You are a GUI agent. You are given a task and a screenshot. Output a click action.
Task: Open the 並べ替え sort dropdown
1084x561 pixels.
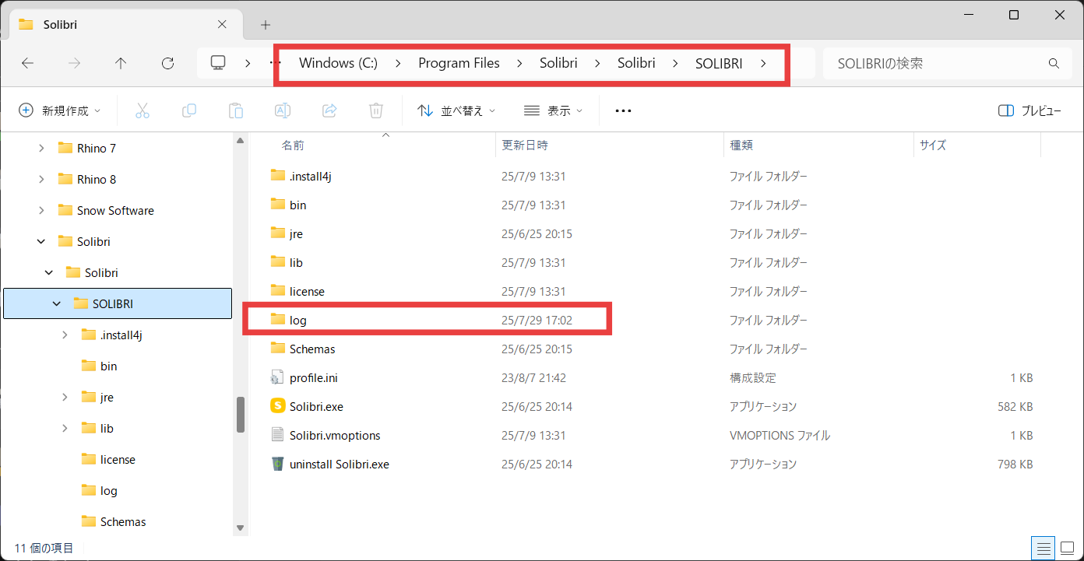click(x=456, y=110)
